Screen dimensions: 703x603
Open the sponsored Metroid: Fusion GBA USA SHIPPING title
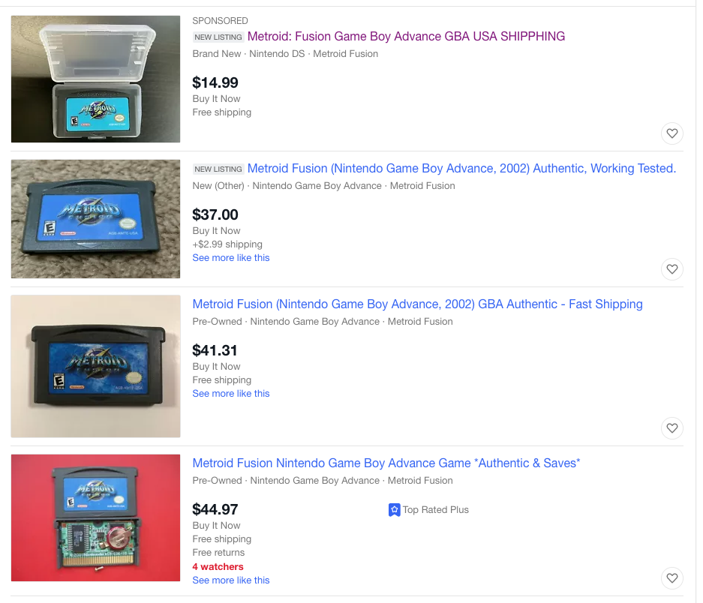[x=406, y=36]
